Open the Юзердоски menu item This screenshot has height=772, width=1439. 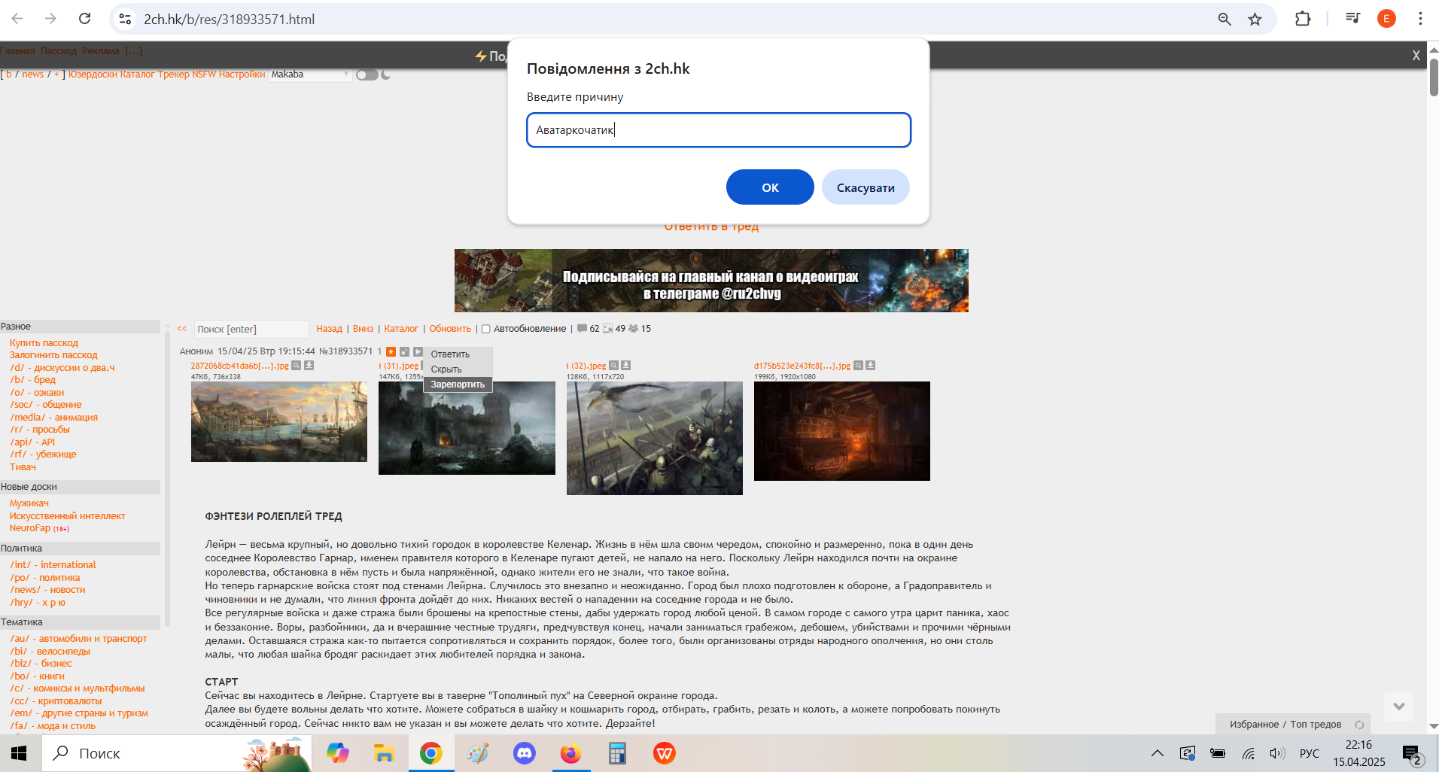point(93,74)
